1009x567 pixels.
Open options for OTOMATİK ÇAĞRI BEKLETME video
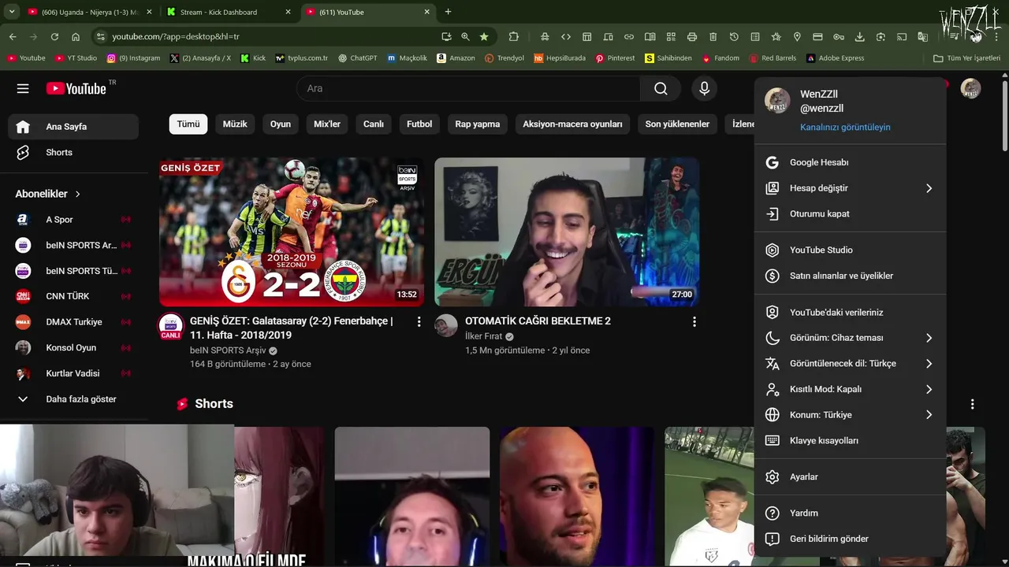pyautogui.click(x=694, y=321)
